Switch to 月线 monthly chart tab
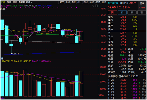 point(15,2)
